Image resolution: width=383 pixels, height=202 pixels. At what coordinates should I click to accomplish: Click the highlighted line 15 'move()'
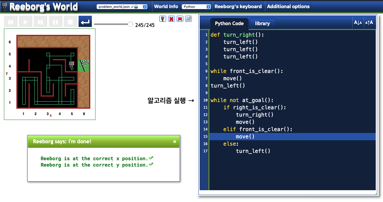pyautogui.click(x=245, y=137)
